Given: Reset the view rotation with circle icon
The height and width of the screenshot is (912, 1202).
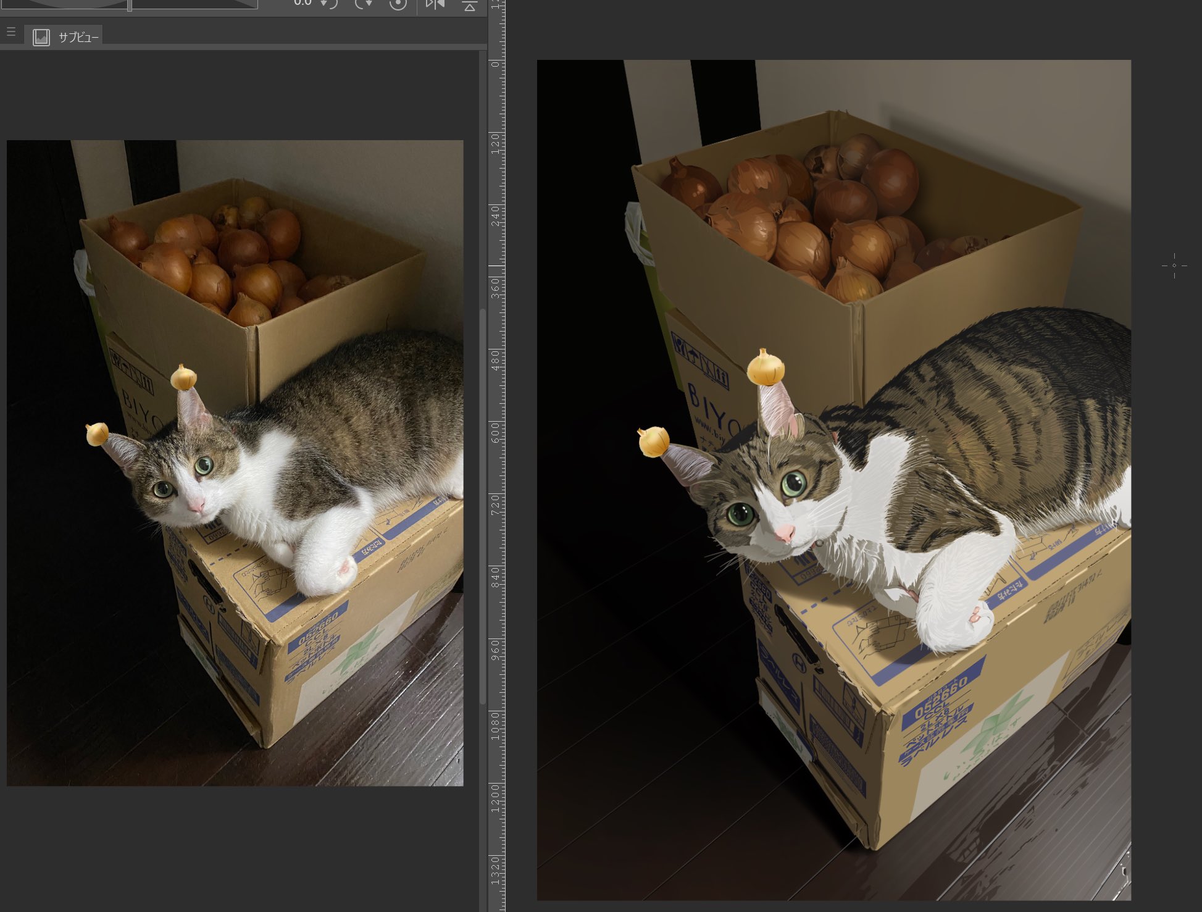Looking at the screenshot, I should click(398, 5).
